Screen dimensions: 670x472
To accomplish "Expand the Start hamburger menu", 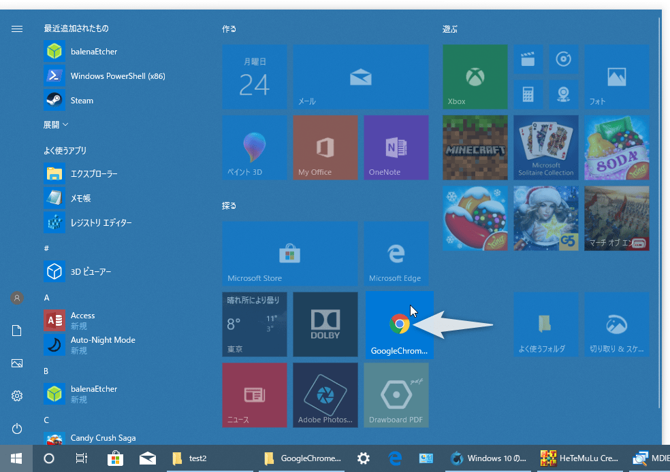I will point(17,29).
